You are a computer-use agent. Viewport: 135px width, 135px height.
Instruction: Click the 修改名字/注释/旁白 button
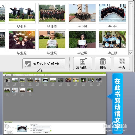[44, 64]
